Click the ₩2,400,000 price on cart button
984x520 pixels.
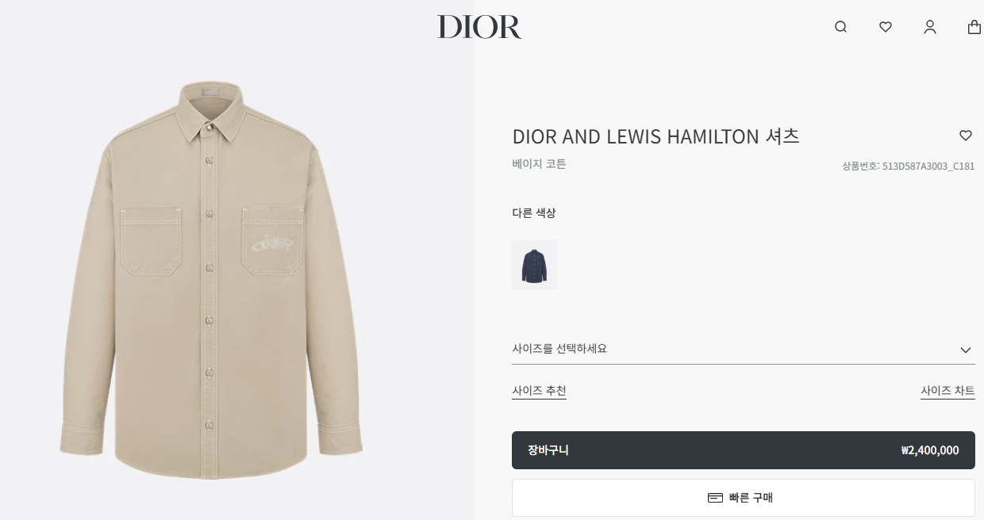point(929,450)
